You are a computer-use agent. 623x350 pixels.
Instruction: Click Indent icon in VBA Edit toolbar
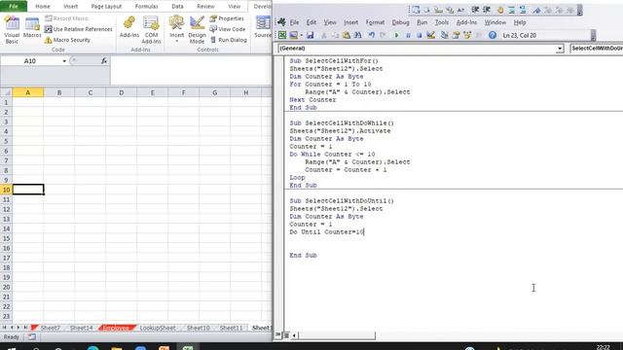(475, 10)
